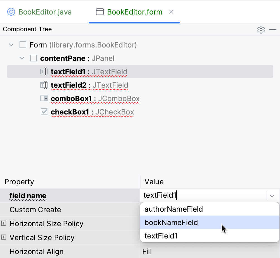Click the JTextField icon beside textField2
Viewport: 280px width, 258px height.
(44, 85)
